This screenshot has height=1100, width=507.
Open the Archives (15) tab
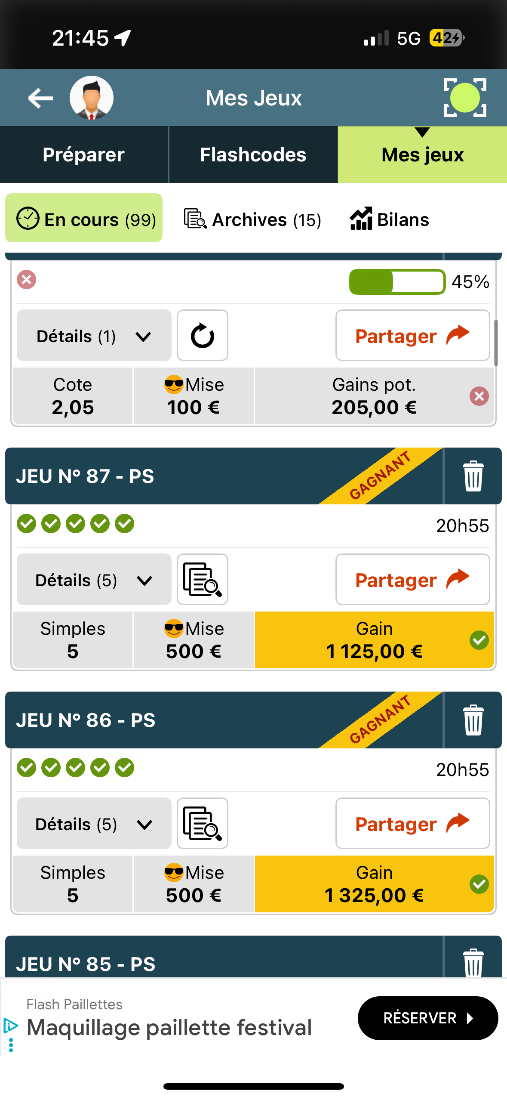point(252,219)
